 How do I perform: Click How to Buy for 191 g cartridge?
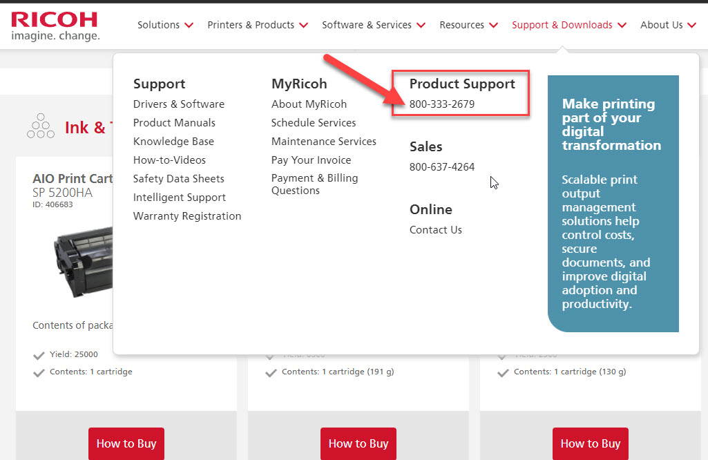[358, 443]
